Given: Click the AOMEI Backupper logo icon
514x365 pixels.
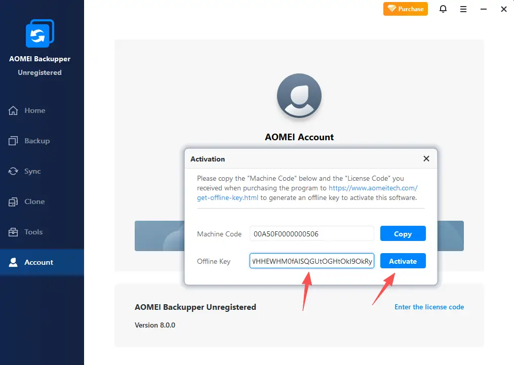Looking at the screenshot, I should (x=39, y=33).
